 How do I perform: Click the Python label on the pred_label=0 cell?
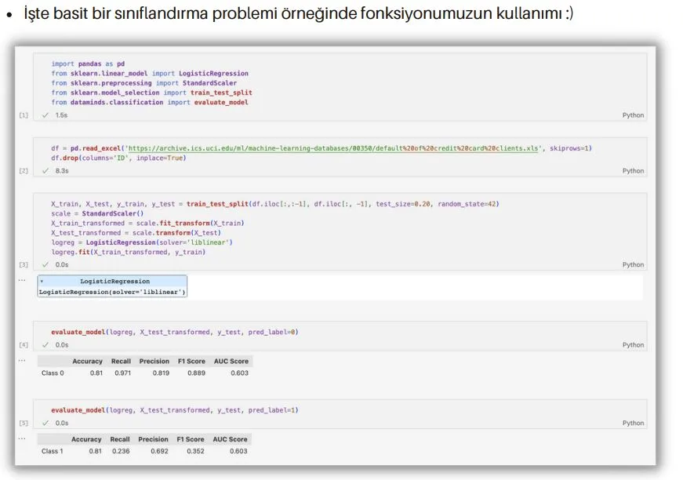[633, 345]
